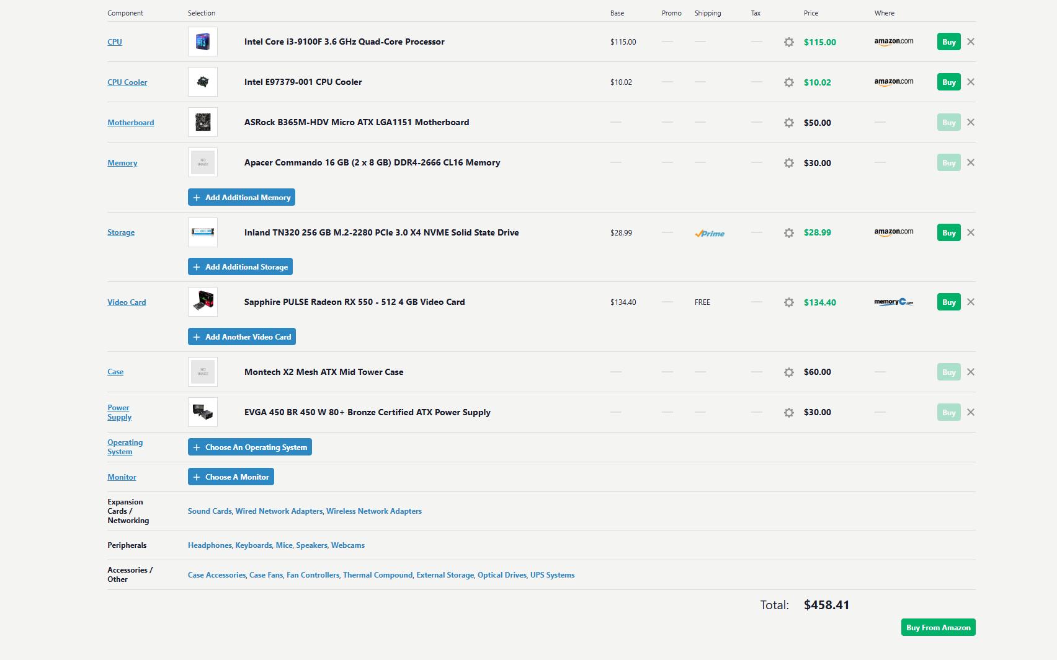Screen dimensions: 1057x660
Task: Click Add Additional Storage button
Action: point(240,266)
